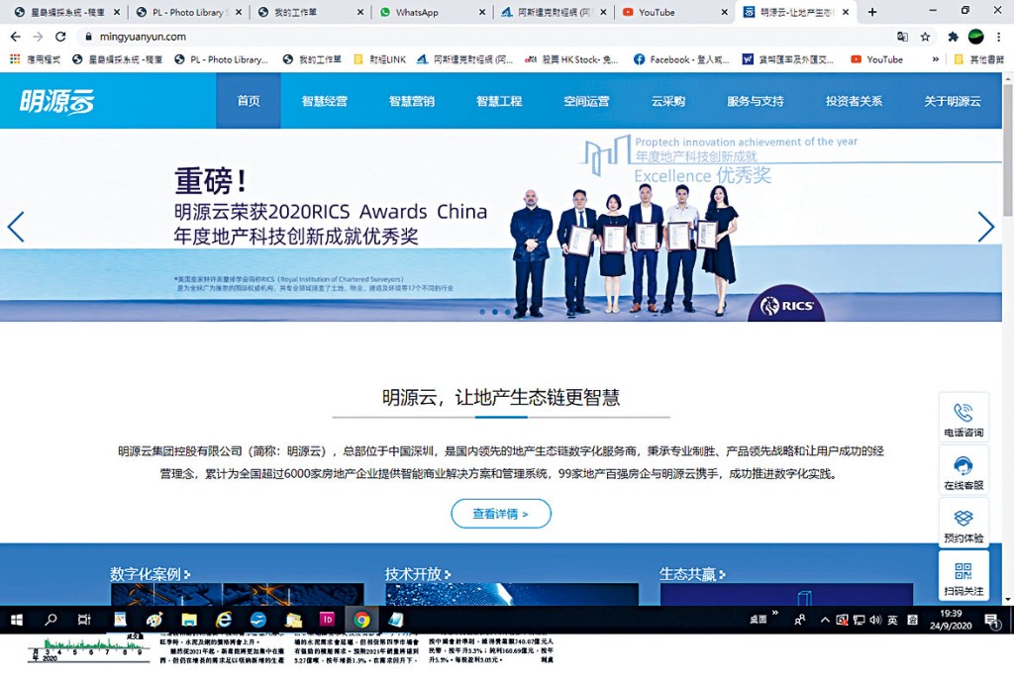1014x679 pixels.
Task: Open a new tab with the plus icon
Action: click(872, 12)
